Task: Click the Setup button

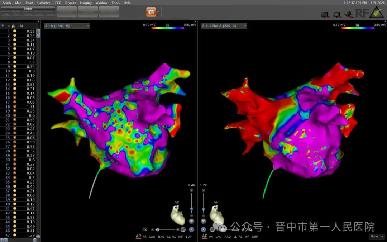Action: 28,9
